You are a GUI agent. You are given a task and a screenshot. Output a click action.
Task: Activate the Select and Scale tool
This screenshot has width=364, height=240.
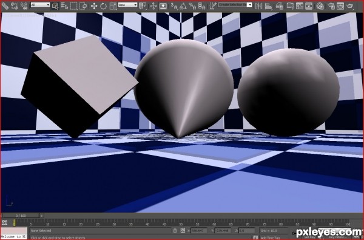pyautogui.click(x=113, y=6)
